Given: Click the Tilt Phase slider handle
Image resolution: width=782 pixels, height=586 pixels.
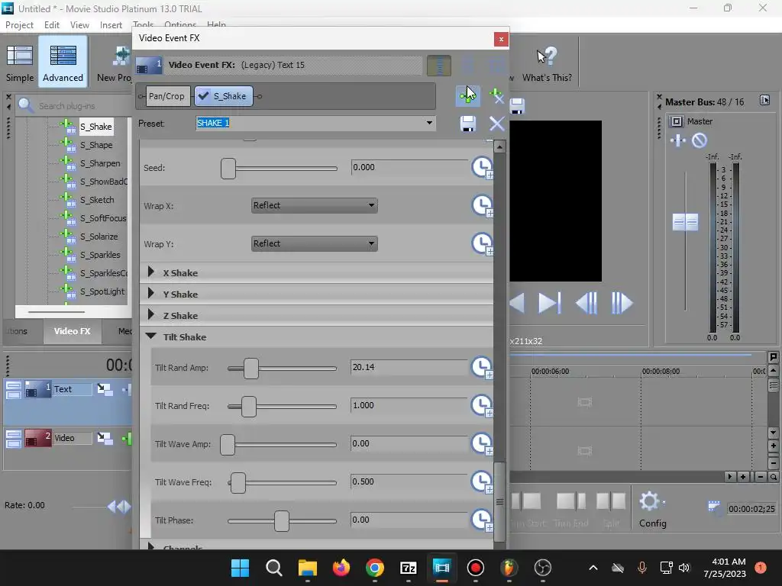Looking at the screenshot, I should point(282,521).
